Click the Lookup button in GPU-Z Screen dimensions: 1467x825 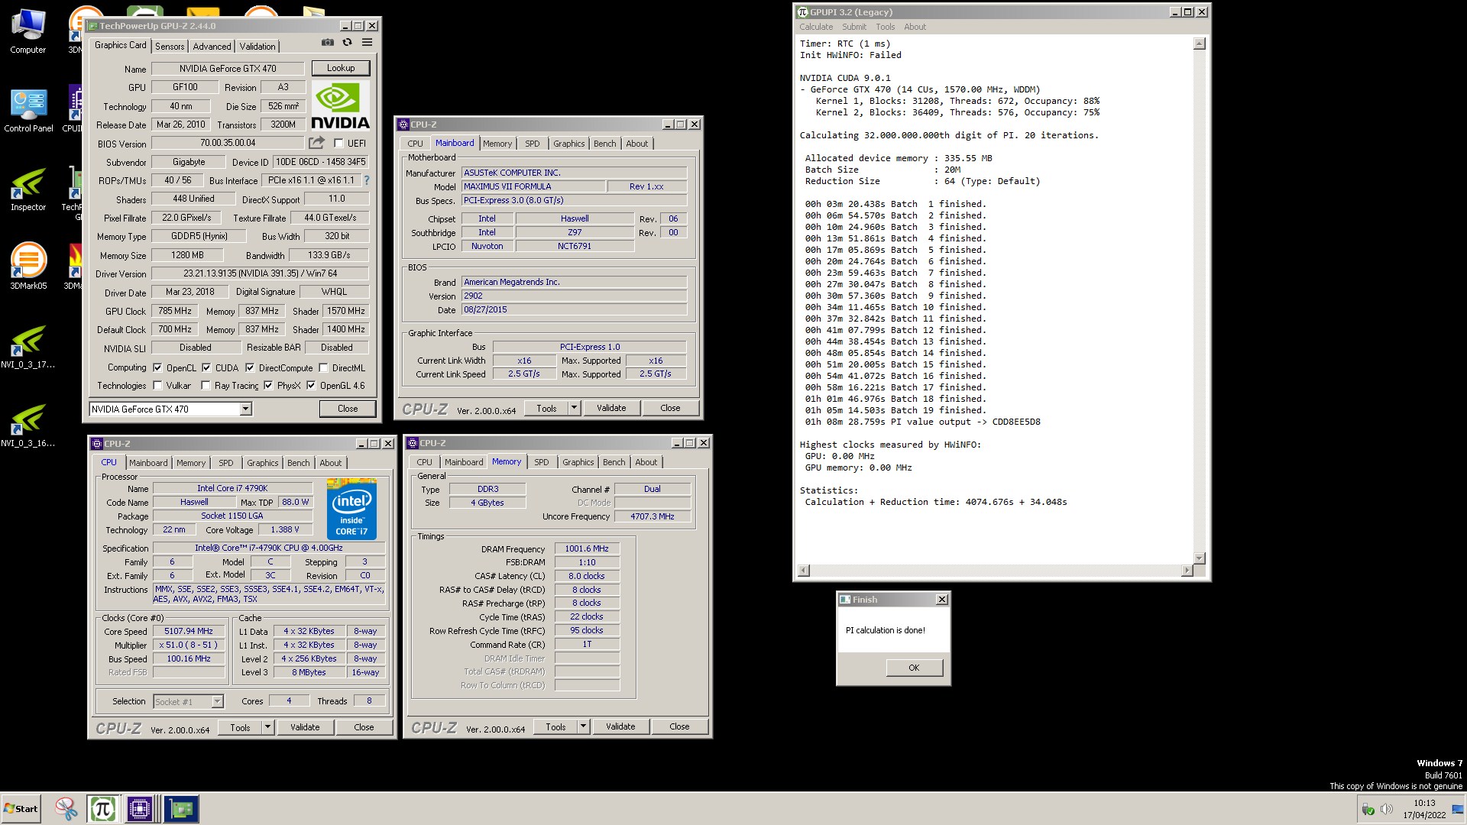tap(341, 68)
